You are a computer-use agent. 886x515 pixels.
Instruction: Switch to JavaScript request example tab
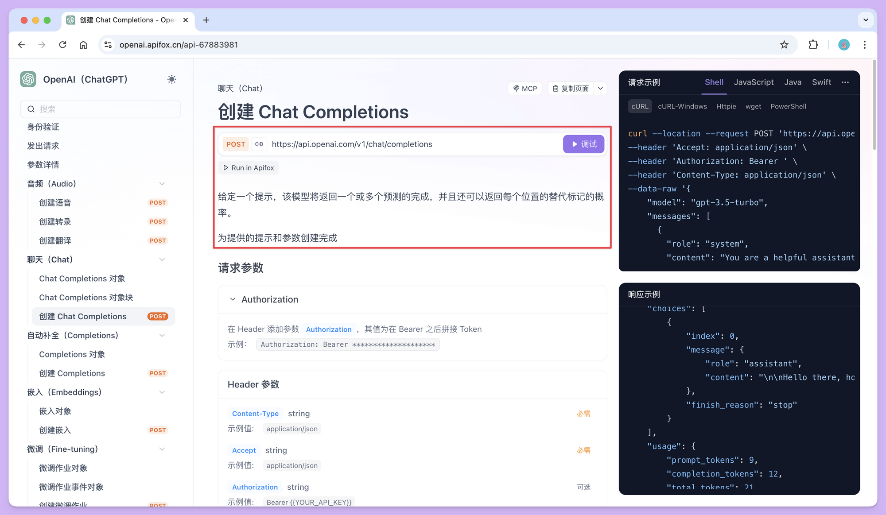(754, 82)
